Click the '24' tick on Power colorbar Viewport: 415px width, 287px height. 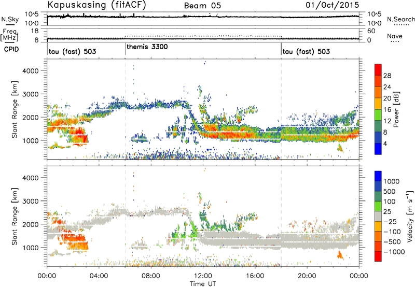pyautogui.click(x=387, y=87)
